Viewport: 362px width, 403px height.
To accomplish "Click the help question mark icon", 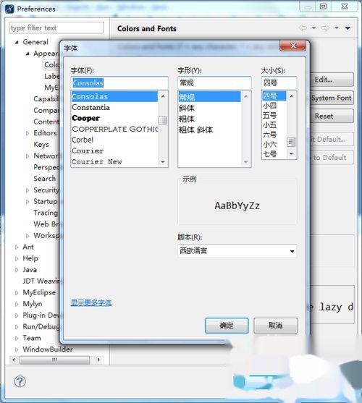I will 20,381.
